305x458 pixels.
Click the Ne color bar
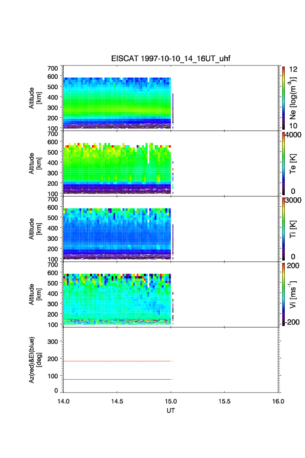[283, 98]
